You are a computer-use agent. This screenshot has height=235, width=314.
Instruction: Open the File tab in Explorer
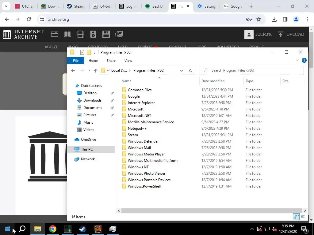pyautogui.click(x=76, y=61)
